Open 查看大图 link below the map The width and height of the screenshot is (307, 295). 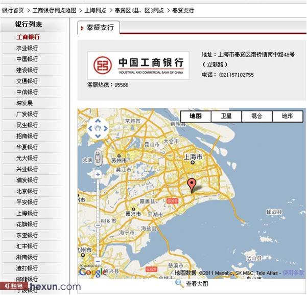pyautogui.click(x=197, y=284)
